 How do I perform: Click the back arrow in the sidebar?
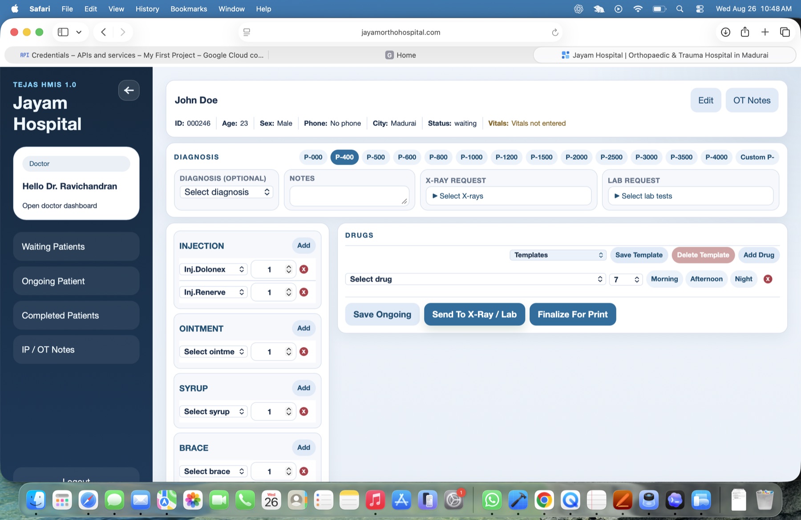point(129,91)
